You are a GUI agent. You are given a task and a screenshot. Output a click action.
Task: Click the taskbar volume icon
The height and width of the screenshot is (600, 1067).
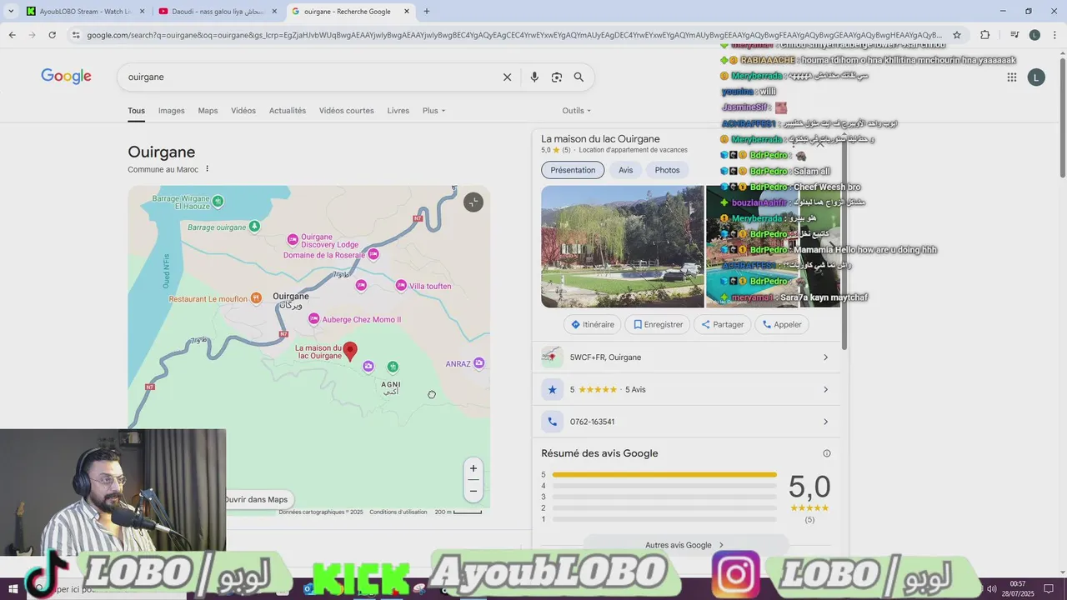tap(992, 589)
